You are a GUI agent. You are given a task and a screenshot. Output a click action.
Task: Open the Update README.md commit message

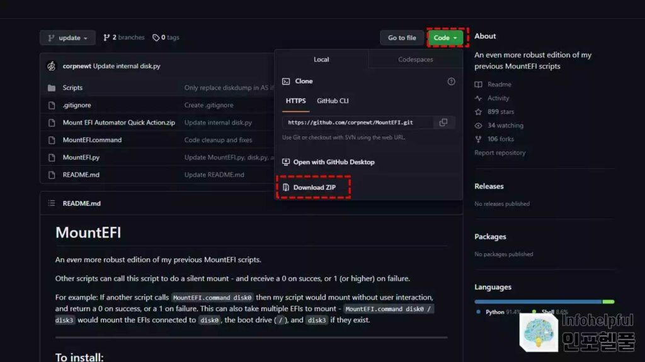click(214, 175)
